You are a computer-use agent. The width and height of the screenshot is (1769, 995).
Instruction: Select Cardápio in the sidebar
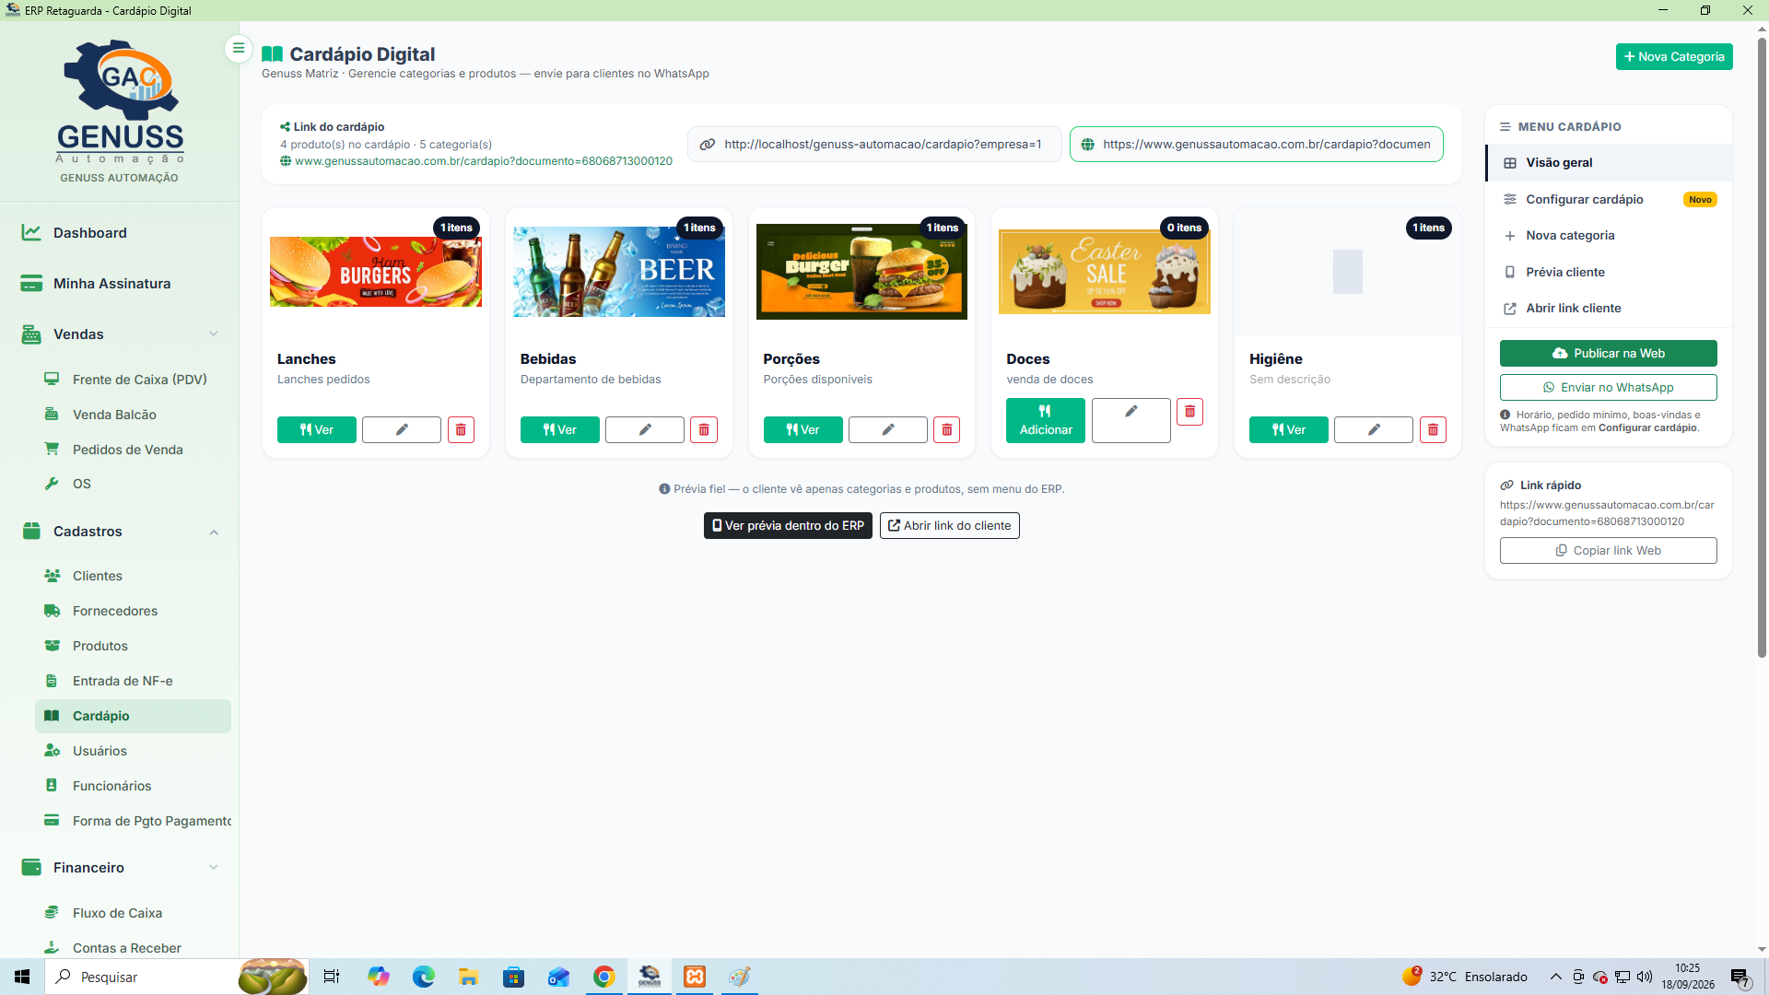(133, 716)
